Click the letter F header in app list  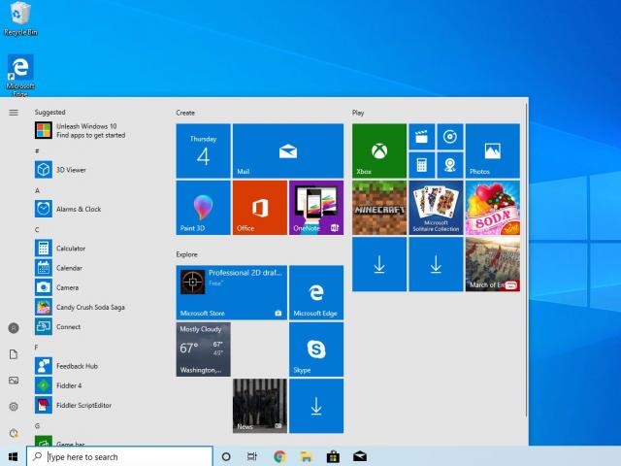(x=37, y=347)
